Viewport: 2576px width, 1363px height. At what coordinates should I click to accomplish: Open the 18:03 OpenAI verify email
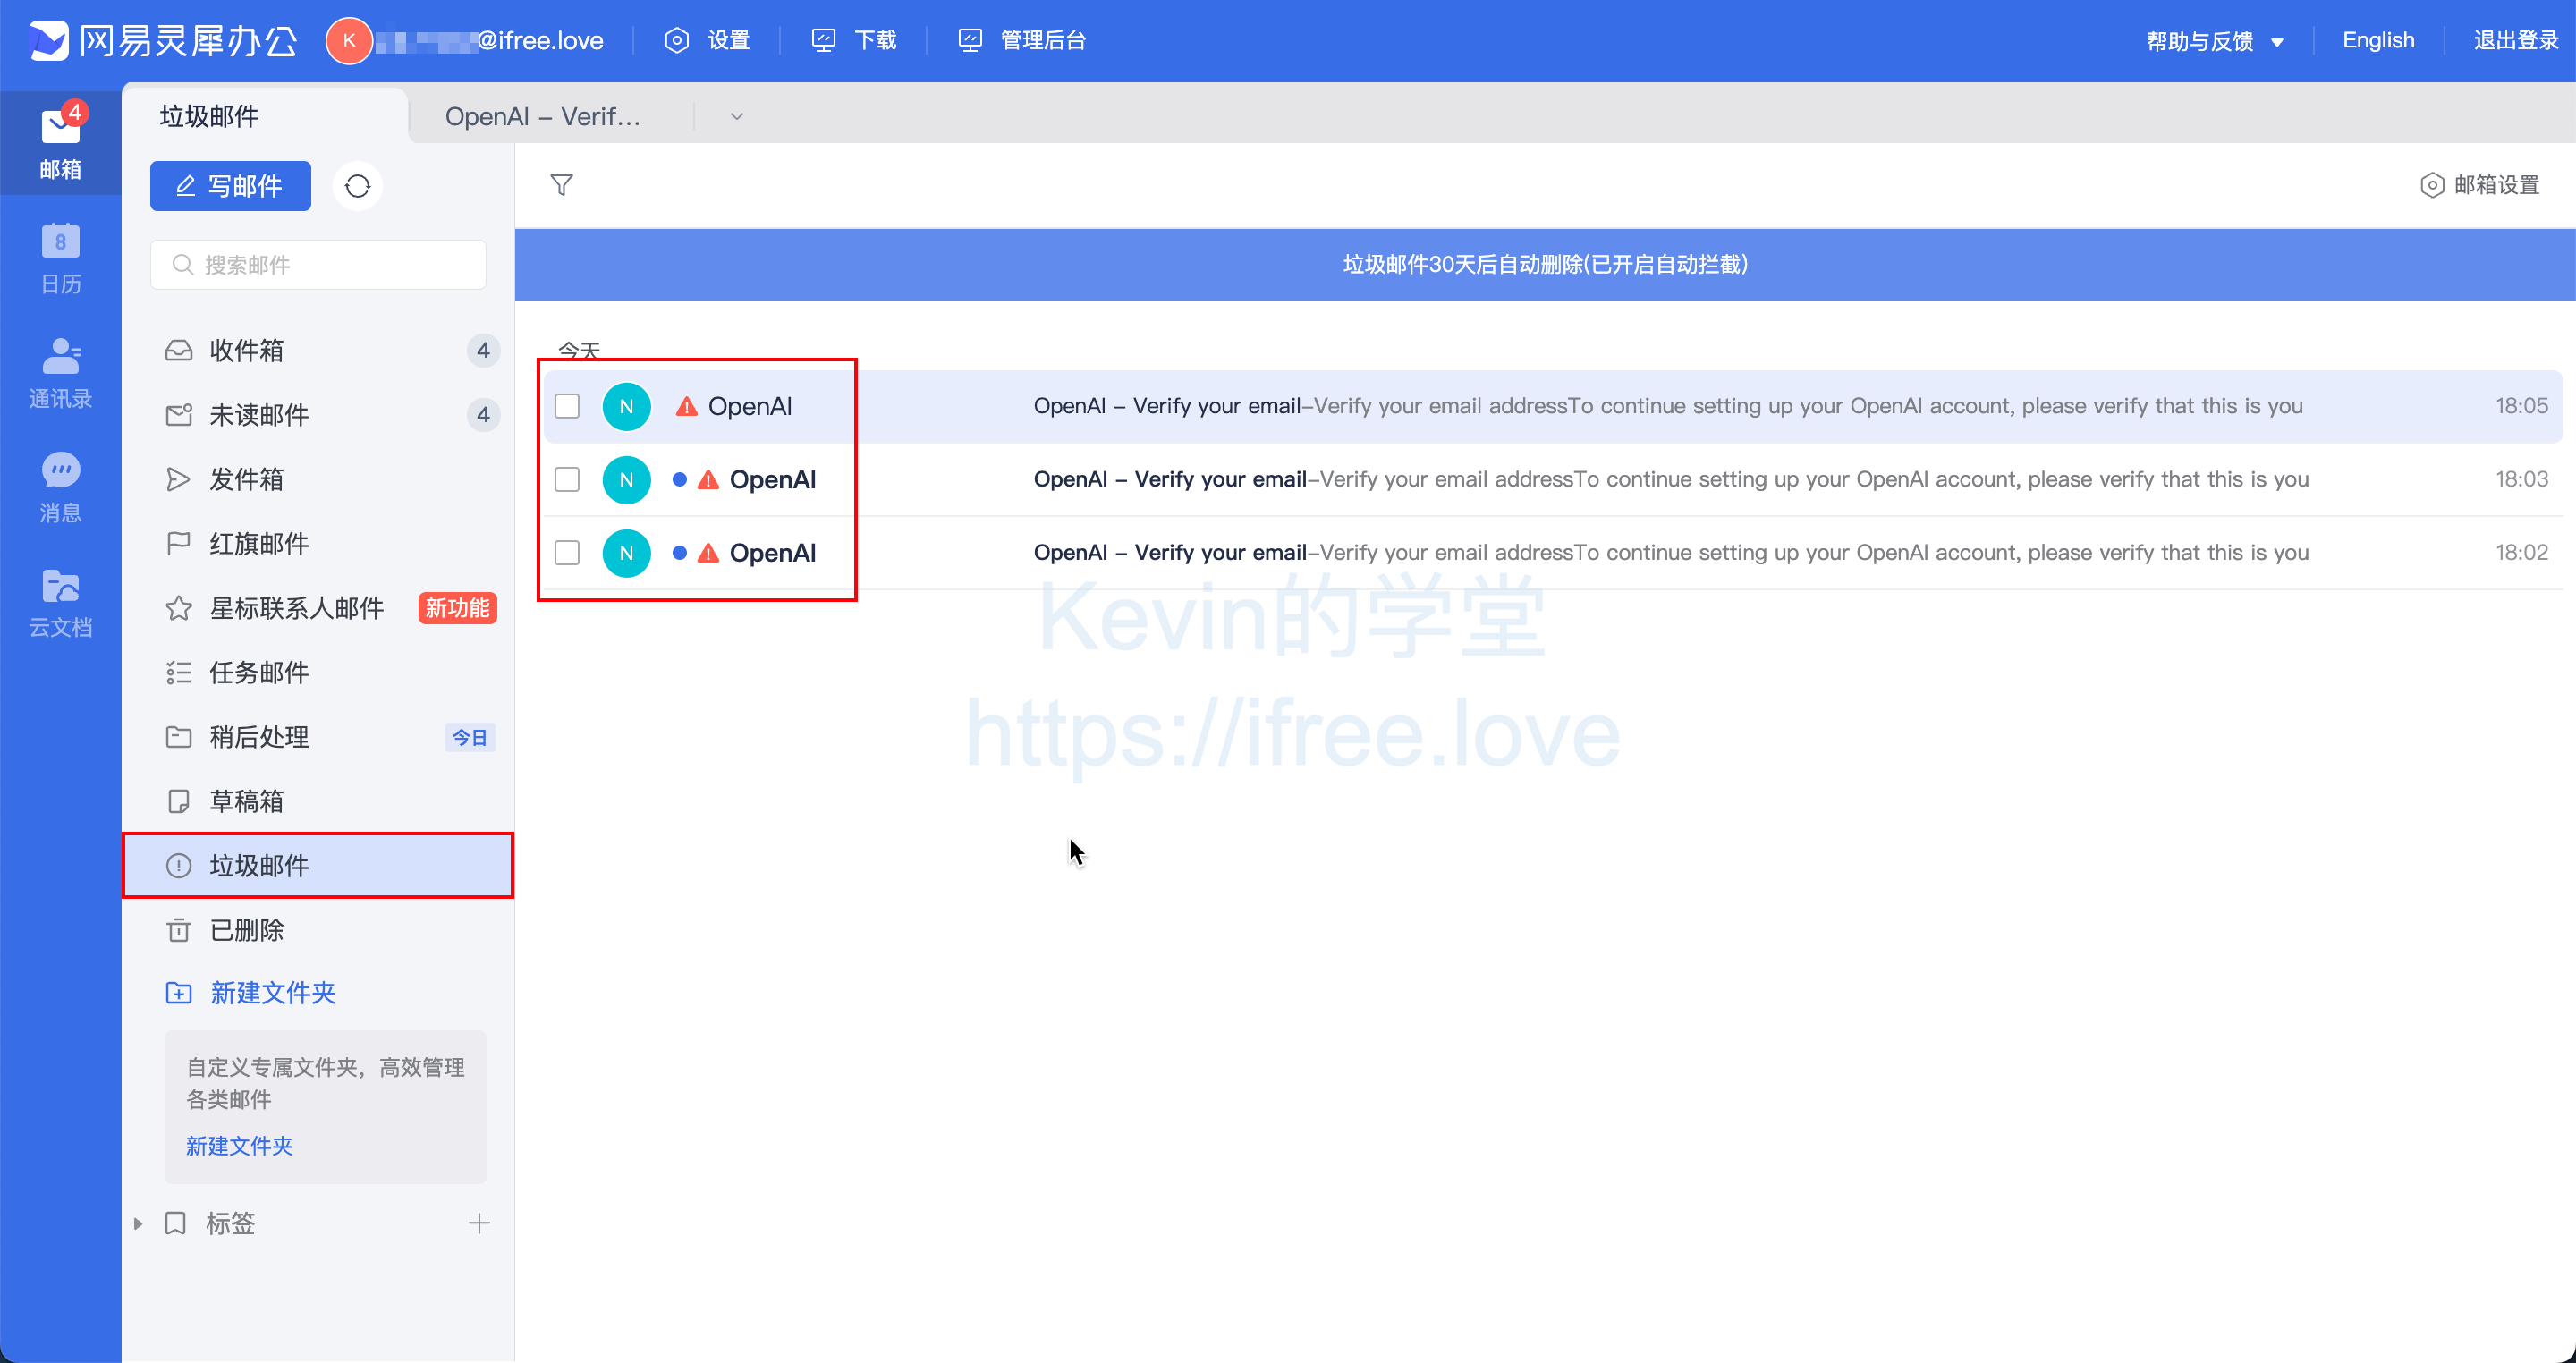1553,480
